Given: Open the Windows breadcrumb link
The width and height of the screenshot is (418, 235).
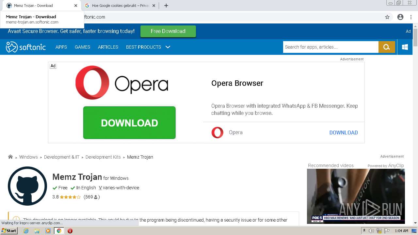Looking at the screenshot, I should click(28, 157).
